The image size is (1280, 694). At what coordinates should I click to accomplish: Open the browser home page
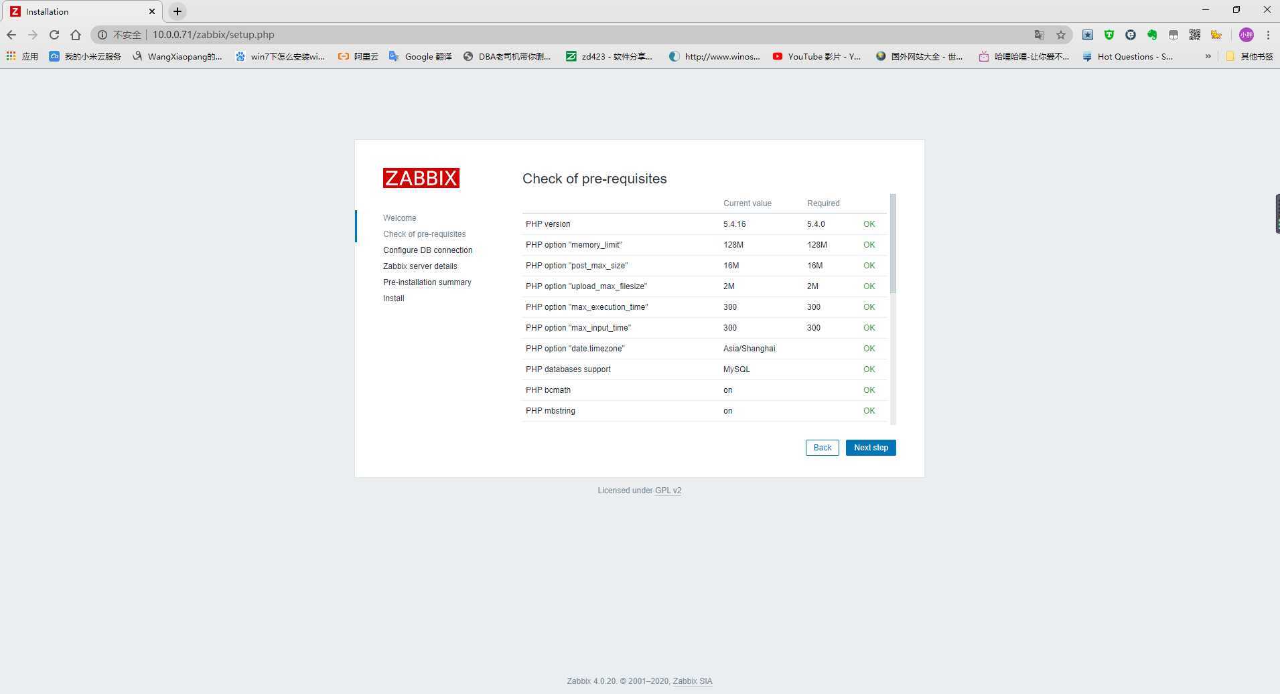[76, 35]
